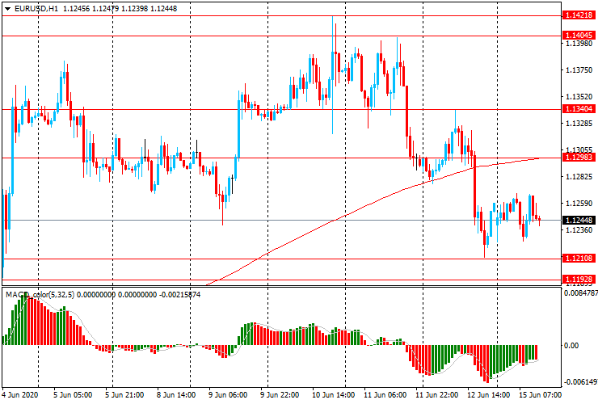Click the 4 Jun 2020 time axis label
This screenshot has height=404, width=598.
pos(20,394)
